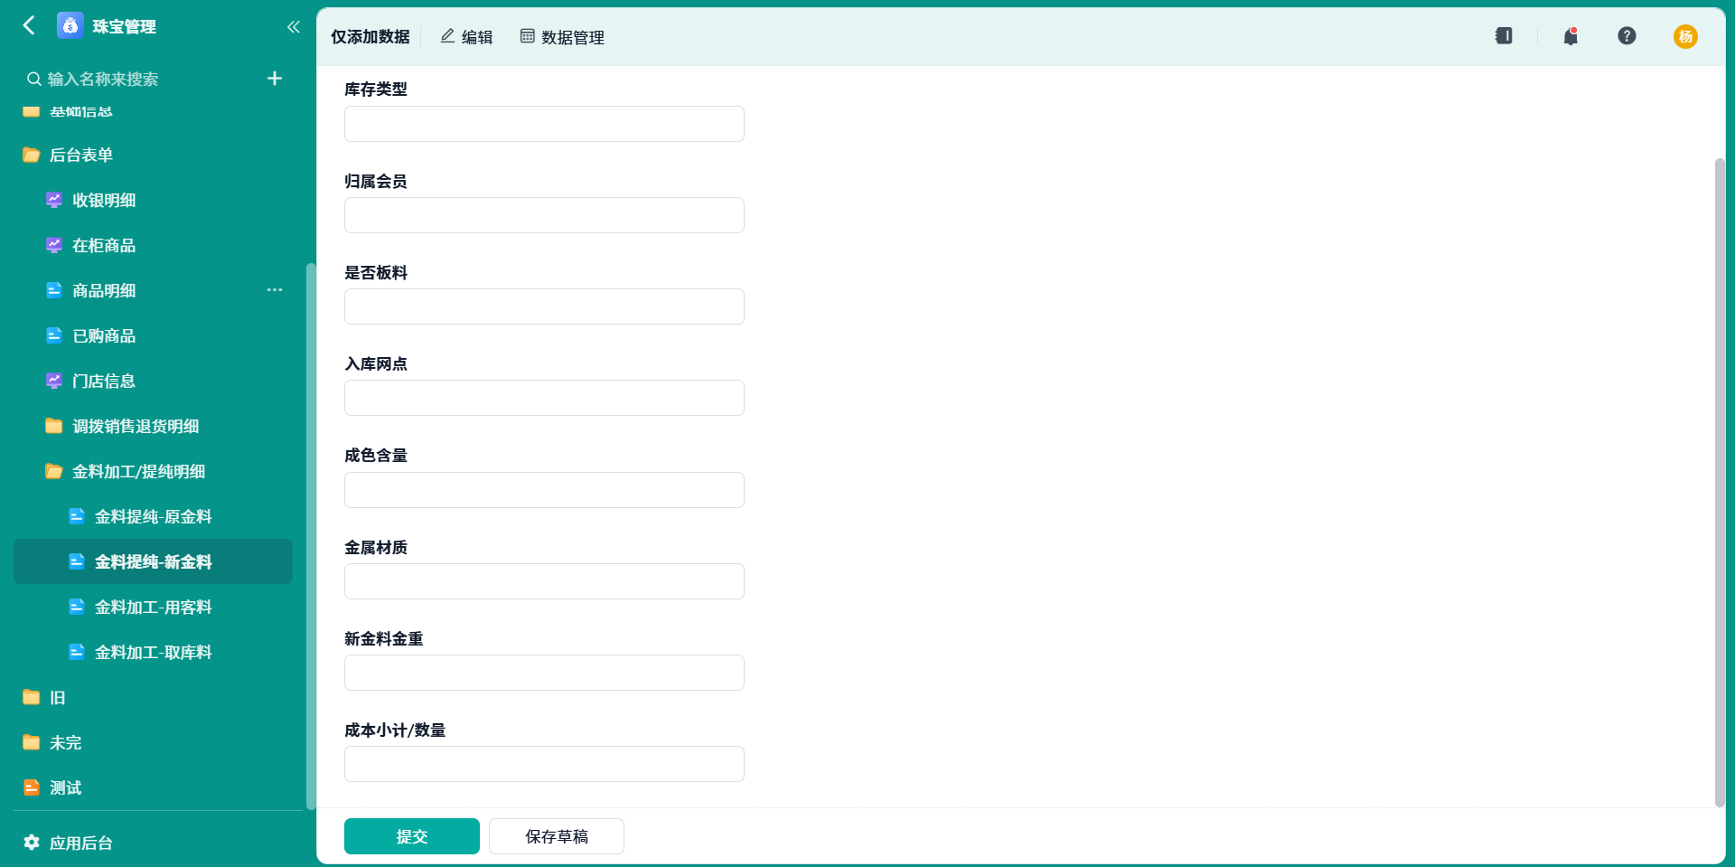The image size is (1735, 867).
Task: Open the 在柜商品 report icon
Action: 54,245
